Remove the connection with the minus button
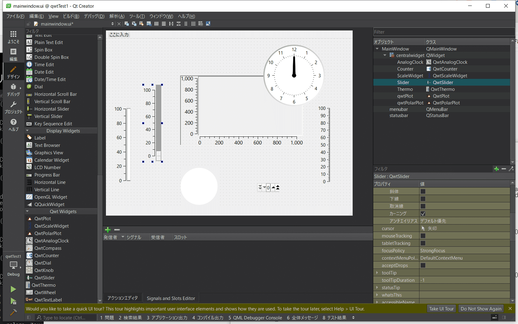Image resolution: width=518 pixels, height=324 pixels. click(x=117, y=230)
